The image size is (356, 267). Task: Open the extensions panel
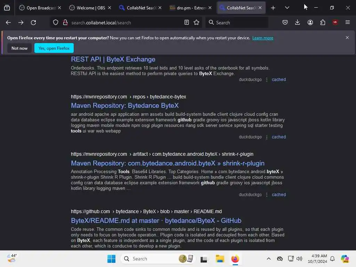(323, 22)
